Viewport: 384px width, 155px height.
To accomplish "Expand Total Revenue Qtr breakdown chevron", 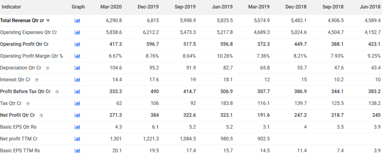I will (48, 21).
